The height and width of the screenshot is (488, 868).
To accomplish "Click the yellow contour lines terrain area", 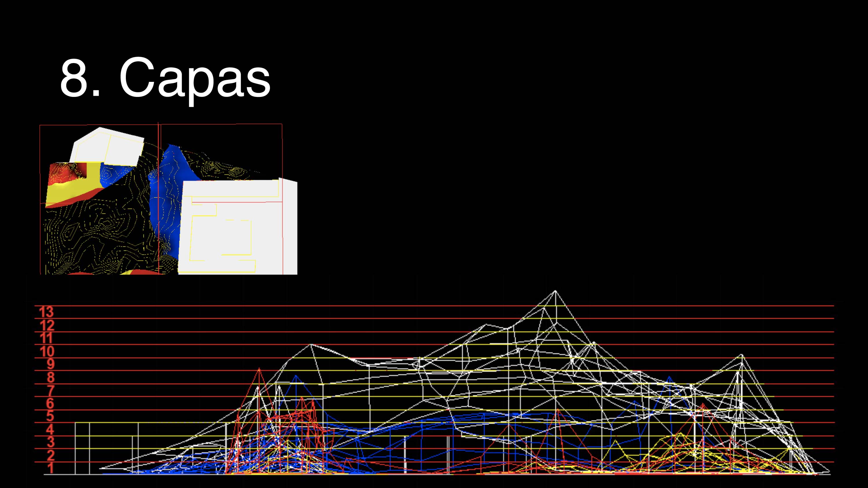I will [x=101, y=236].
